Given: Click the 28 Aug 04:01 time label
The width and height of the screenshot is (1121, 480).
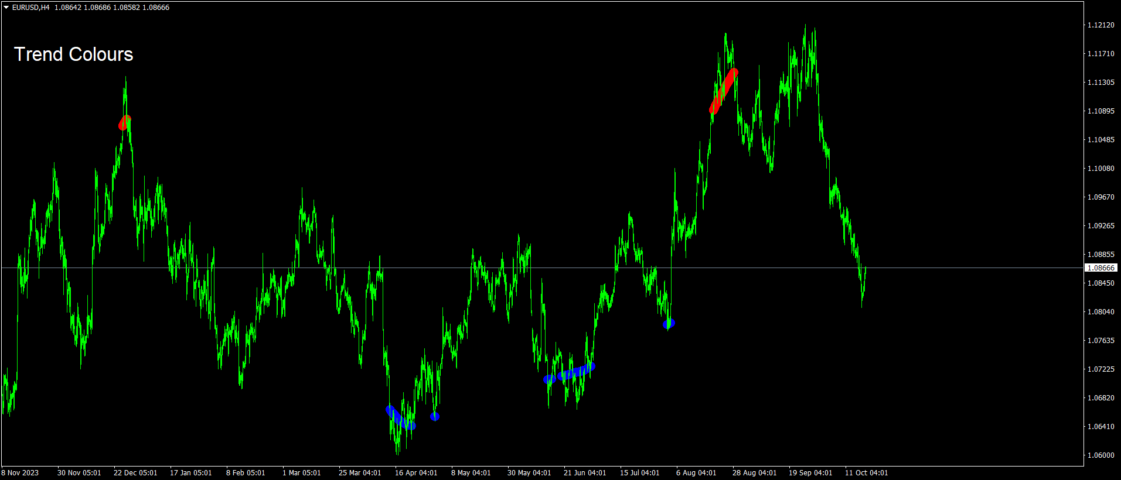Looking at the screenshot, I should (x=754, y=473).
